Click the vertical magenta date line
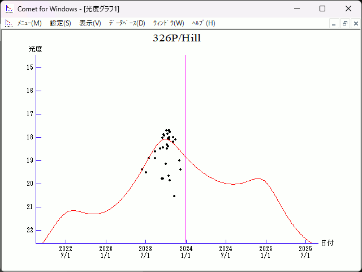Image resolution: width=362 pixels, height=272 pixels. tap(186, 113)
